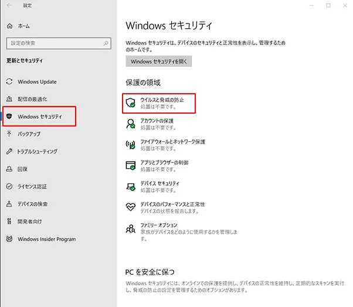Screen dimensions: 353x307
Task: Click the device health heart icon
Action: [x=131, y=207]
